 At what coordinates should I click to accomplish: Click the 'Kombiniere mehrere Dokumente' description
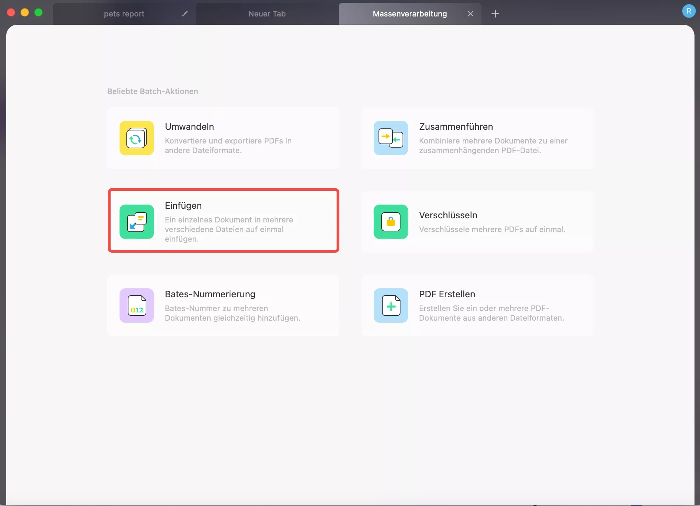tap(493, 146)
